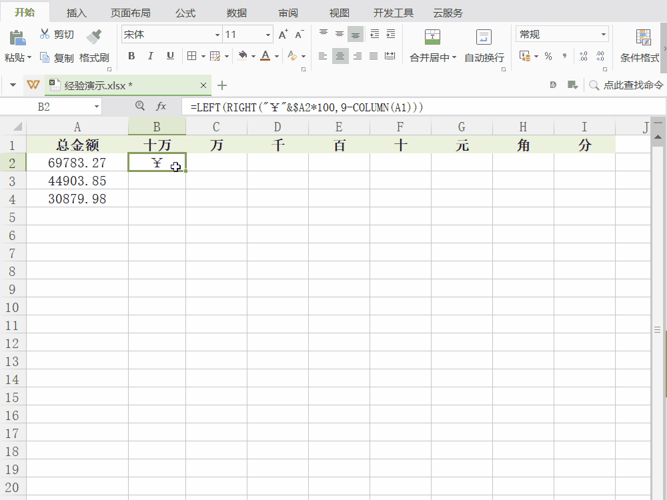This screenshot has height=500, width=667.
Task: Click the insert function fx icon
Action: click(x=161, y=106)
